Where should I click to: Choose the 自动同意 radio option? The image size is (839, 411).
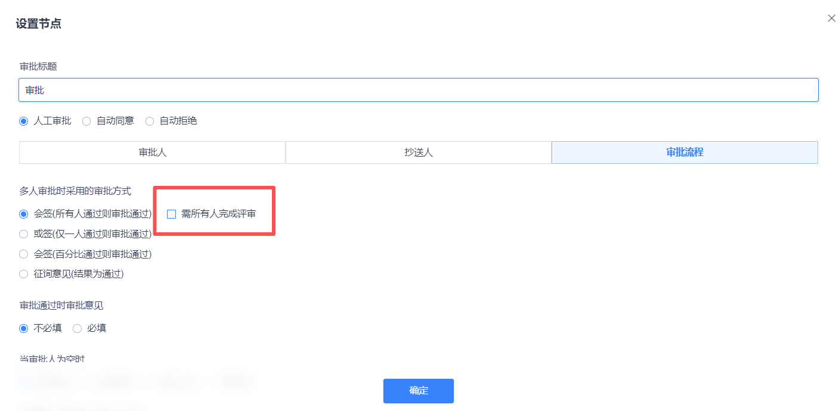point(86,121)
